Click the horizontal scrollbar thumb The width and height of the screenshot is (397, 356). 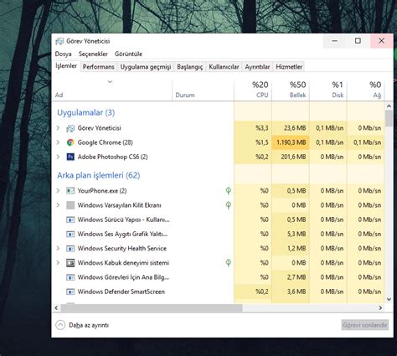pyautogui.click(x=152, y=308)
